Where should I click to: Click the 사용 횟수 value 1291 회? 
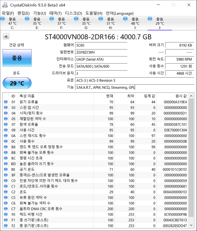tap(180, 66)
